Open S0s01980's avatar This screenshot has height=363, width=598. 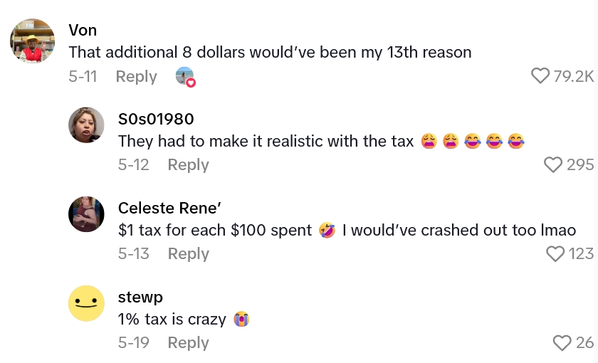click(x=86, y=125)
